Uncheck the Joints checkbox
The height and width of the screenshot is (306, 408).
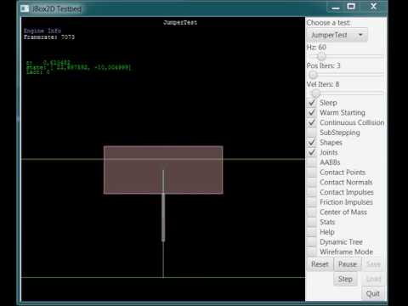click(312, 152)
